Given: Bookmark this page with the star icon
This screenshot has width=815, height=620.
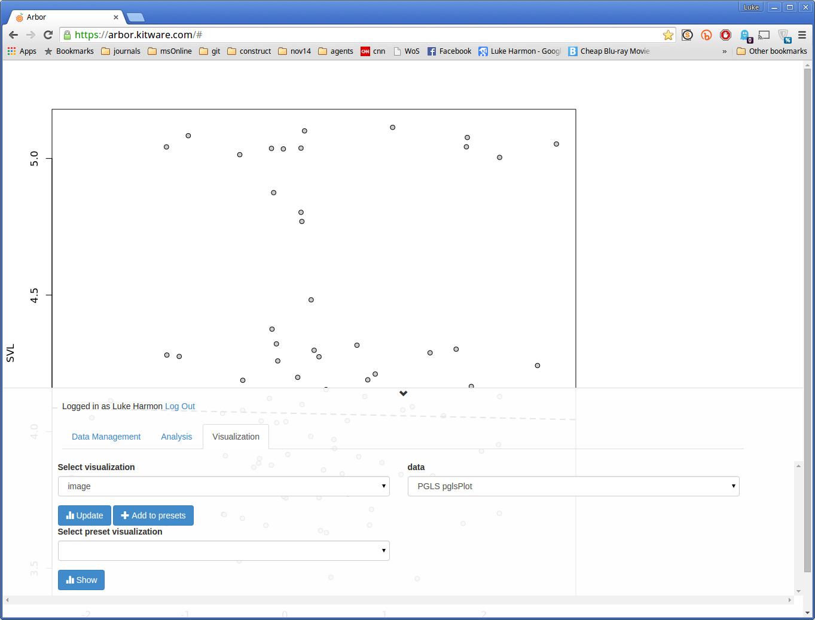Looking at the screenshot, I should click(668, 35).
